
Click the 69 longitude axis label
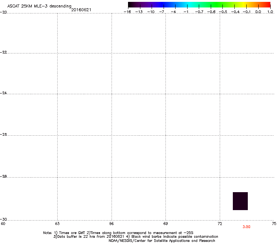(165, 224)
